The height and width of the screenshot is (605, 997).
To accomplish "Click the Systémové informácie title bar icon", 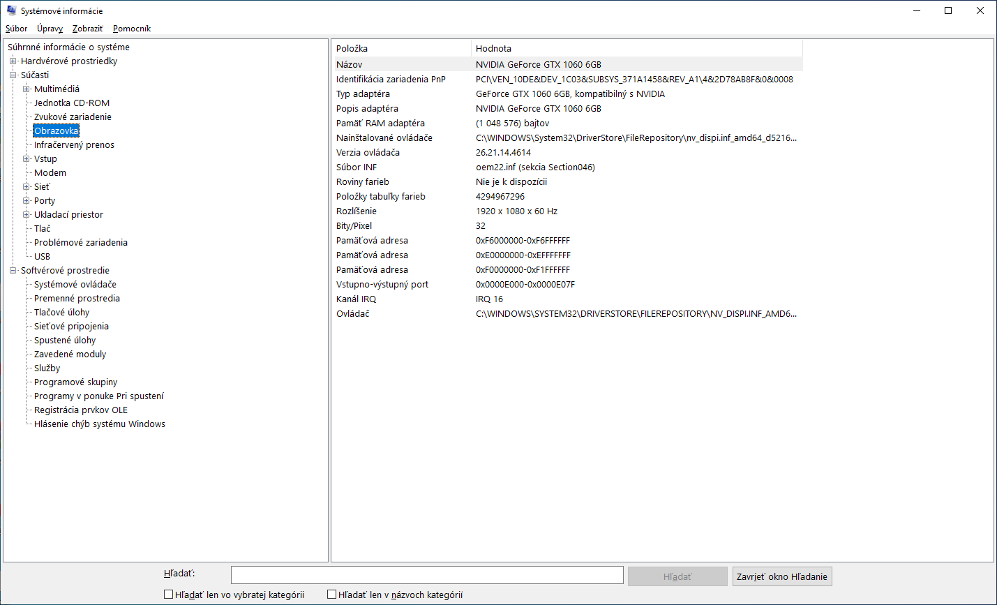I will (x=11, y=10).
